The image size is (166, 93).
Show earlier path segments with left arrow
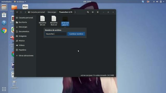[25, 12]
